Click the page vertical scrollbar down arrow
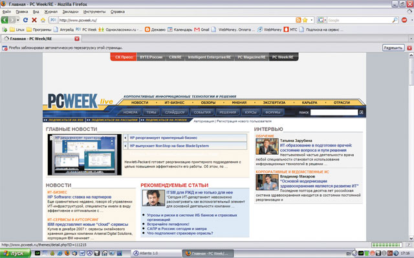The width and height of the screenshot is (414, 258). pos(411,239)
